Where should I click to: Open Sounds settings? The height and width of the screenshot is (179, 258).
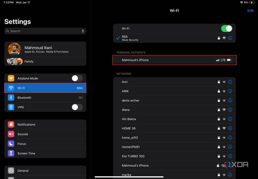(x=45, y=134)
